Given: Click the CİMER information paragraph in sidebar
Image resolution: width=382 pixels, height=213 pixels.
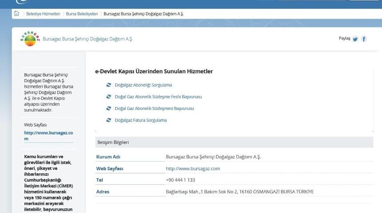Looking at the screenshot, I should (48, 183).
